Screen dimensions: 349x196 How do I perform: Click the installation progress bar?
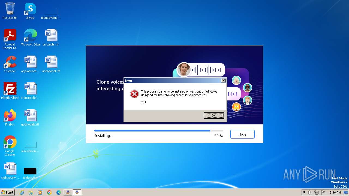(x=159, y=131)
